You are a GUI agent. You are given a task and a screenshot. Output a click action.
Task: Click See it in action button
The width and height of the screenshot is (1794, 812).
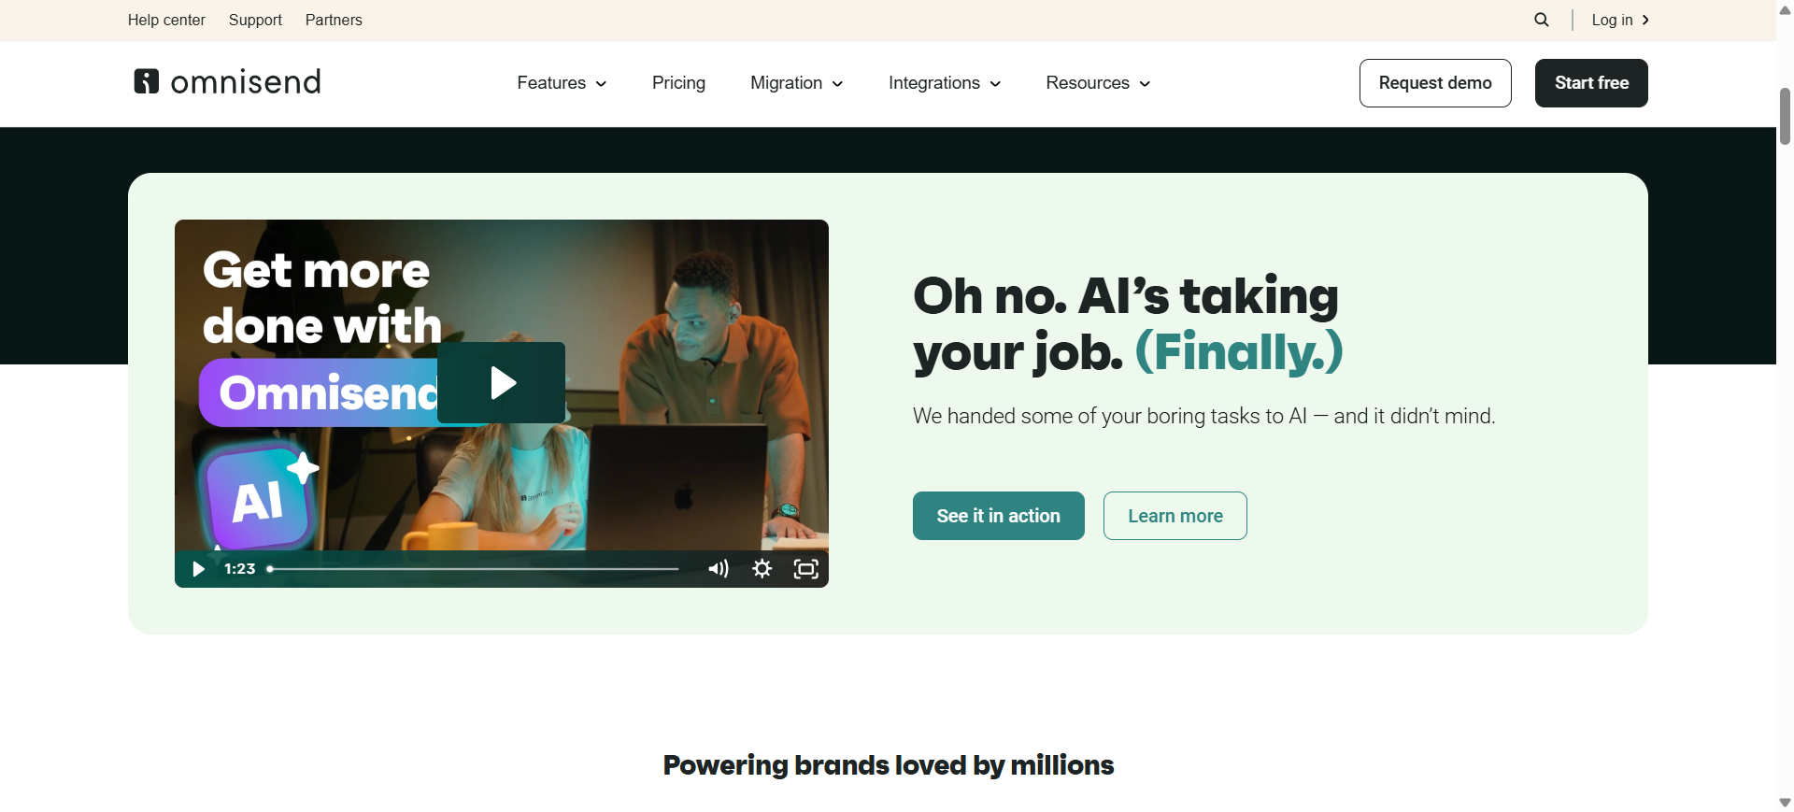pyautogui.click(x=999, y=516)
